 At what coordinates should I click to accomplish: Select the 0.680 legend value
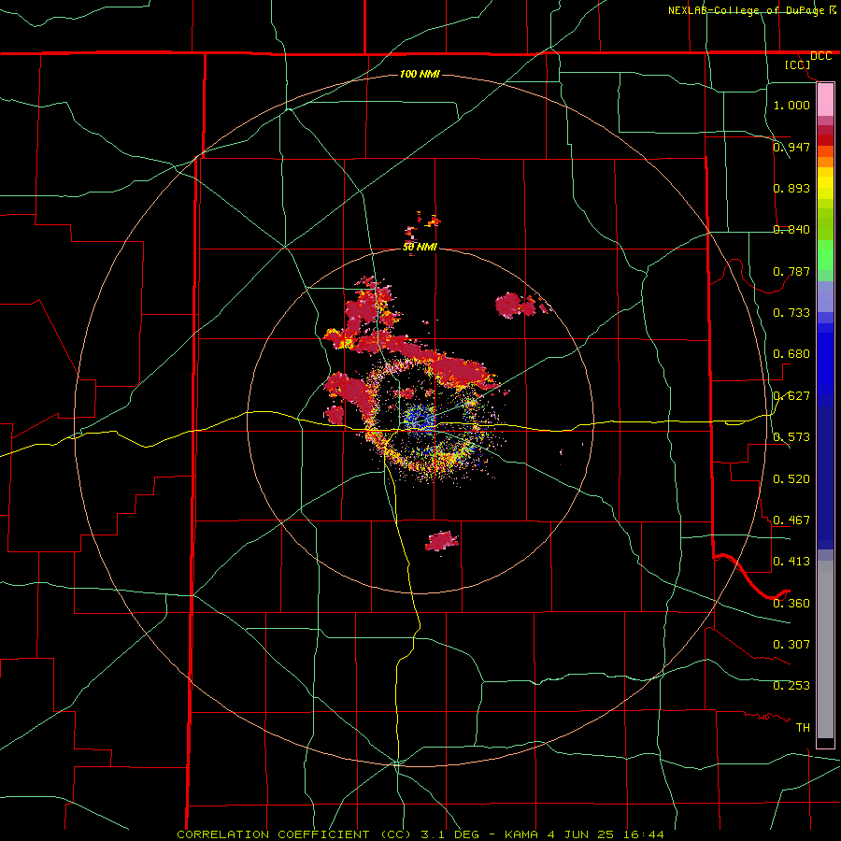(x=791, y=354)
